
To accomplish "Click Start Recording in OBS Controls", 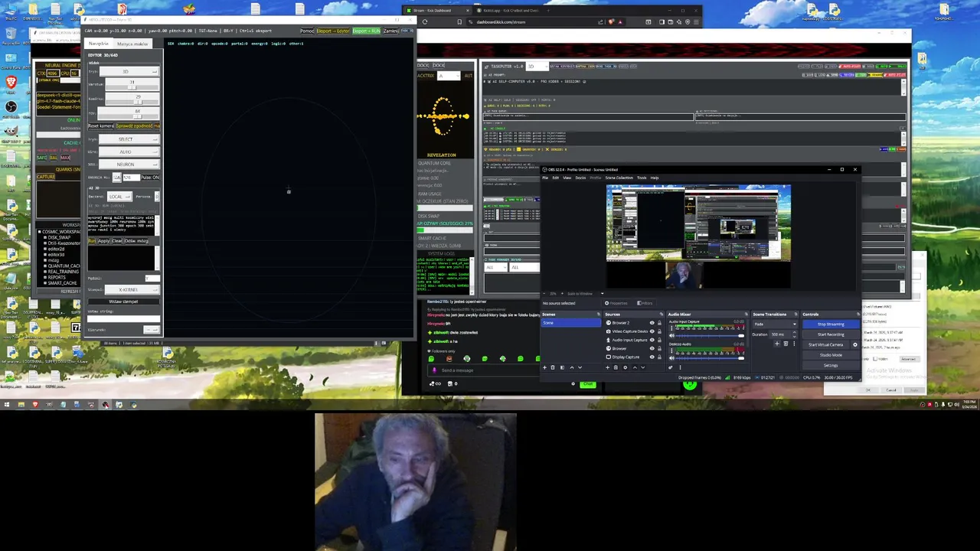I will click(x=831, y=334).
